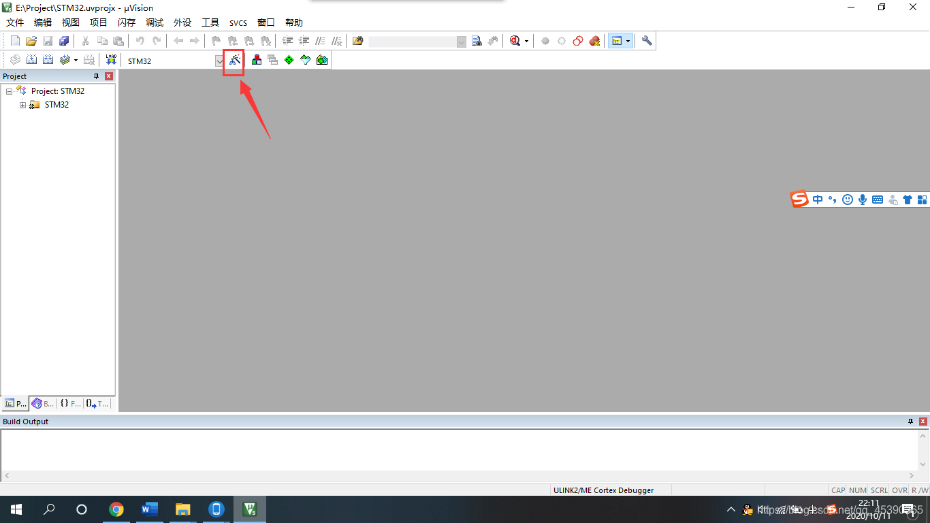Screen dimensions: 930x523
Task: Pin or unpin the Project panel
Action: 97,76
